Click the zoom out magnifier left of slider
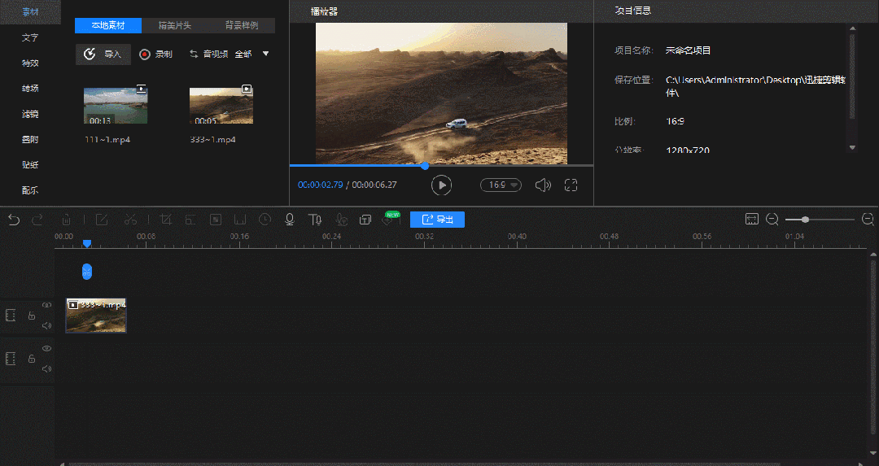 pos(772,220)
